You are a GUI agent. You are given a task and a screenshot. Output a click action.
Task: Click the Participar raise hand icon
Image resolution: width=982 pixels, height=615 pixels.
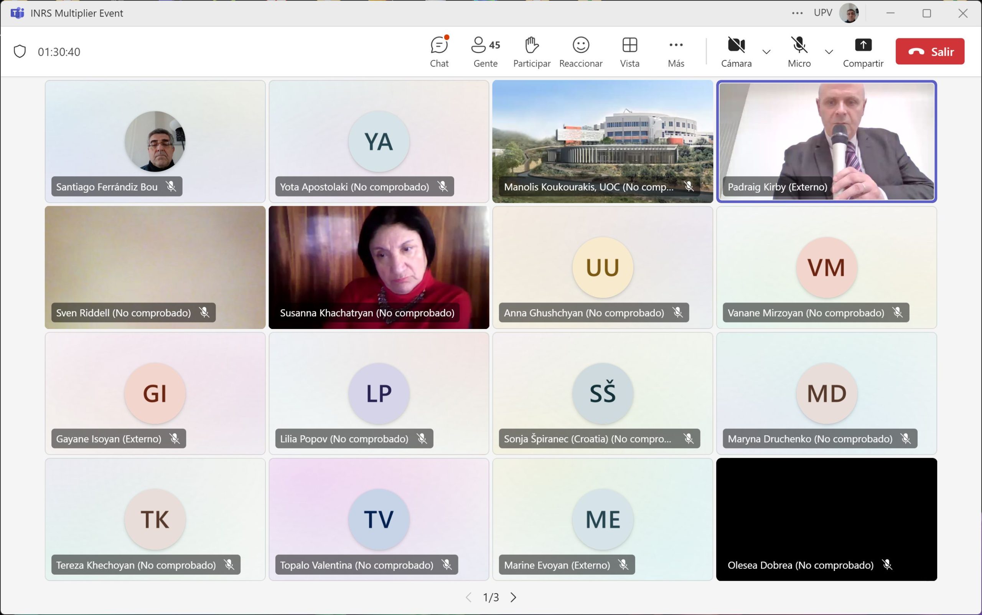532,45
